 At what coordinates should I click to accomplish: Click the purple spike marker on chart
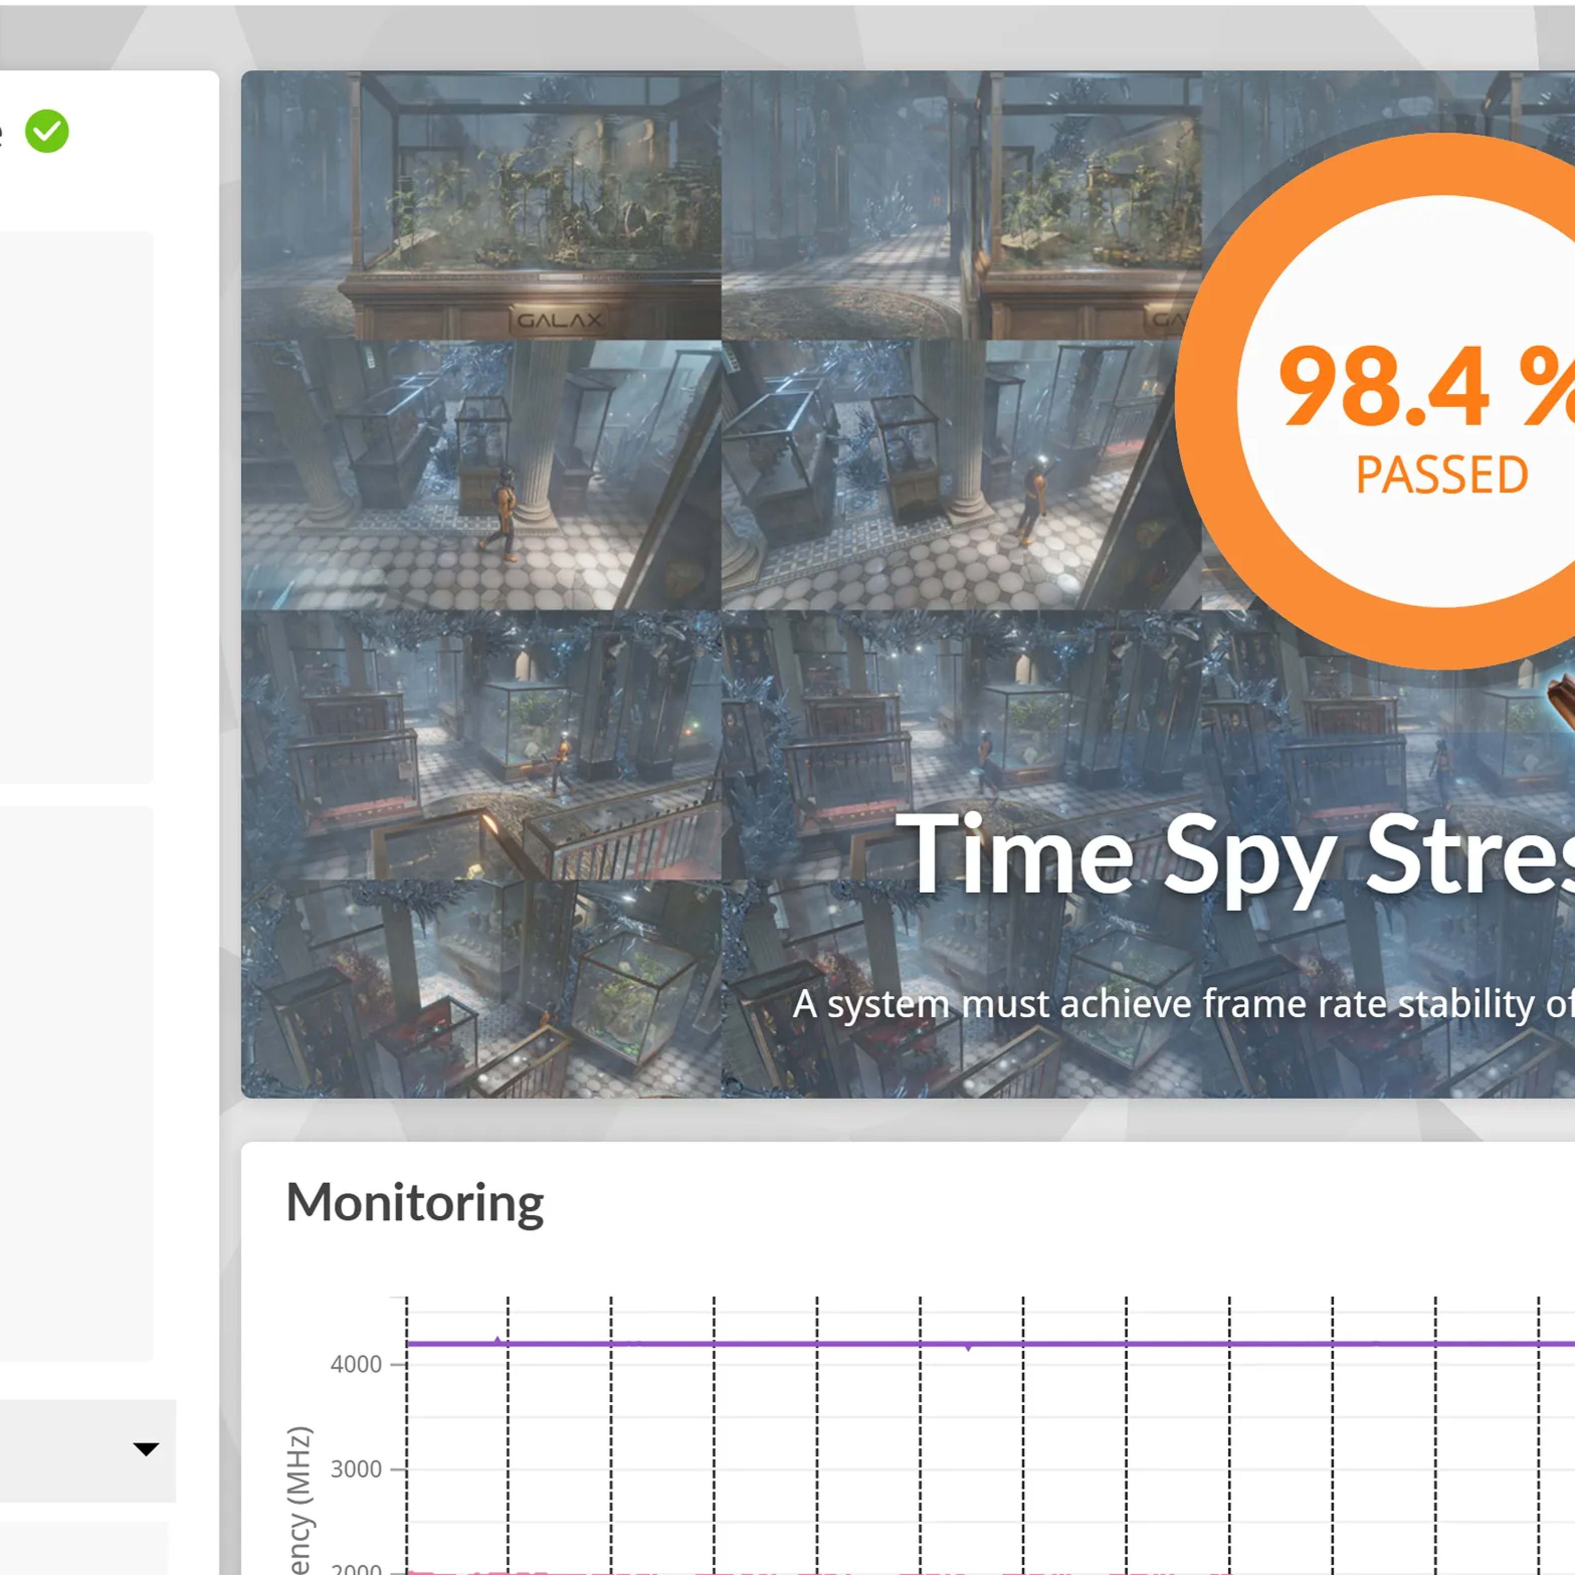click(x=497, y=1340)
